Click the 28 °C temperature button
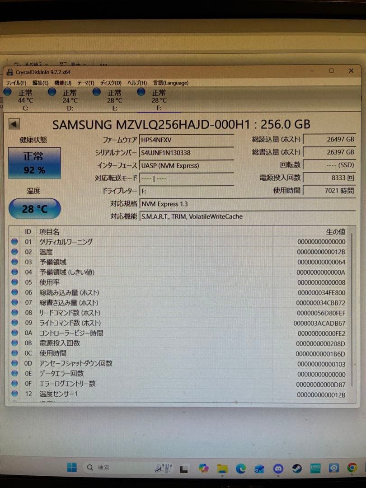The width and height of the screenshot is (366, 488). click(x=34, y=208)
